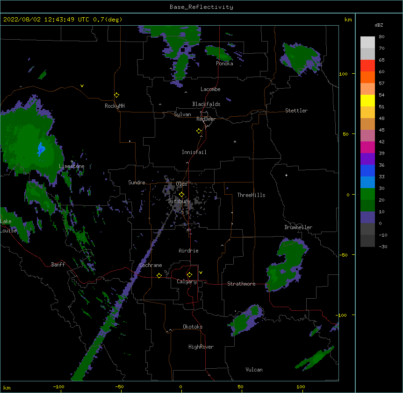Click the HighRiver label
Viewport: 403px width, 393px height.
tap(201, 347)
